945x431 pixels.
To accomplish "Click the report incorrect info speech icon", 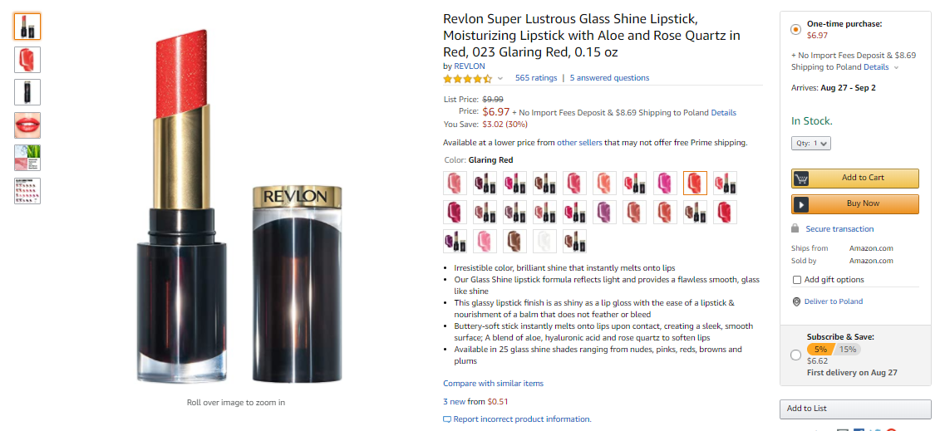I will point(447,419).
